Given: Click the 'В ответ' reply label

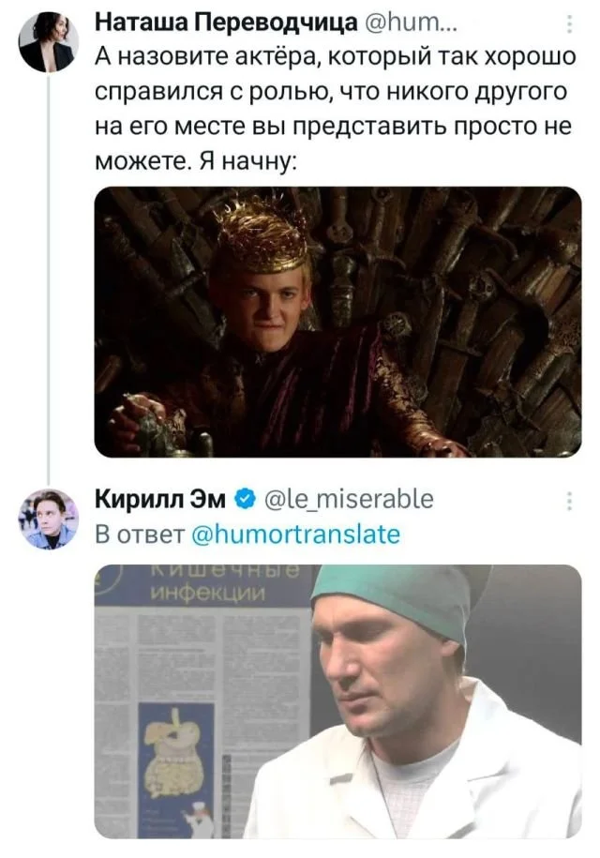Looking at the screenshot, I should [139, 534].
